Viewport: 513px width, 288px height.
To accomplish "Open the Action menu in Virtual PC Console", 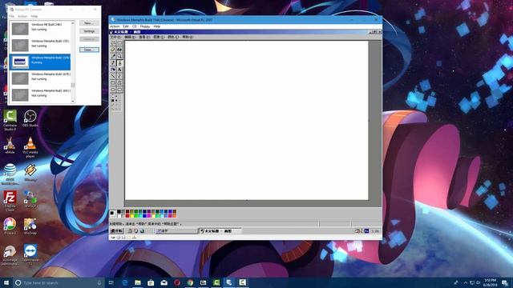I will 22,16.
